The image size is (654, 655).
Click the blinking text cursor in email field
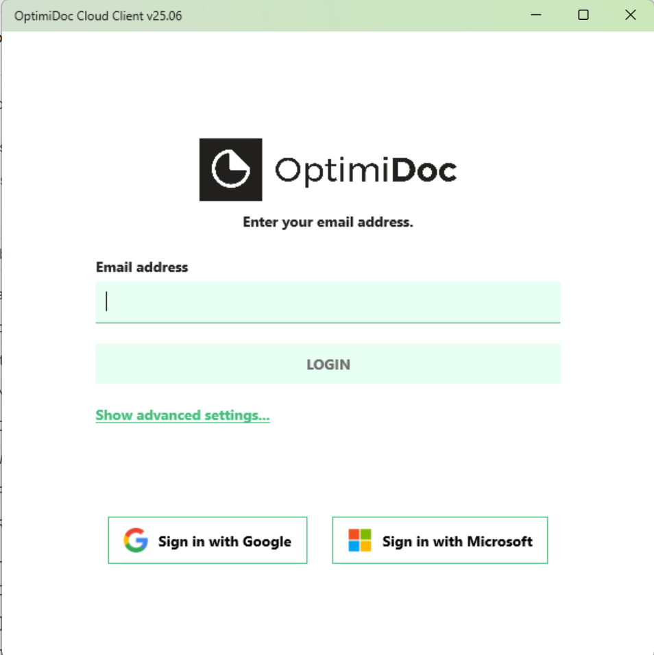[107, 301]
